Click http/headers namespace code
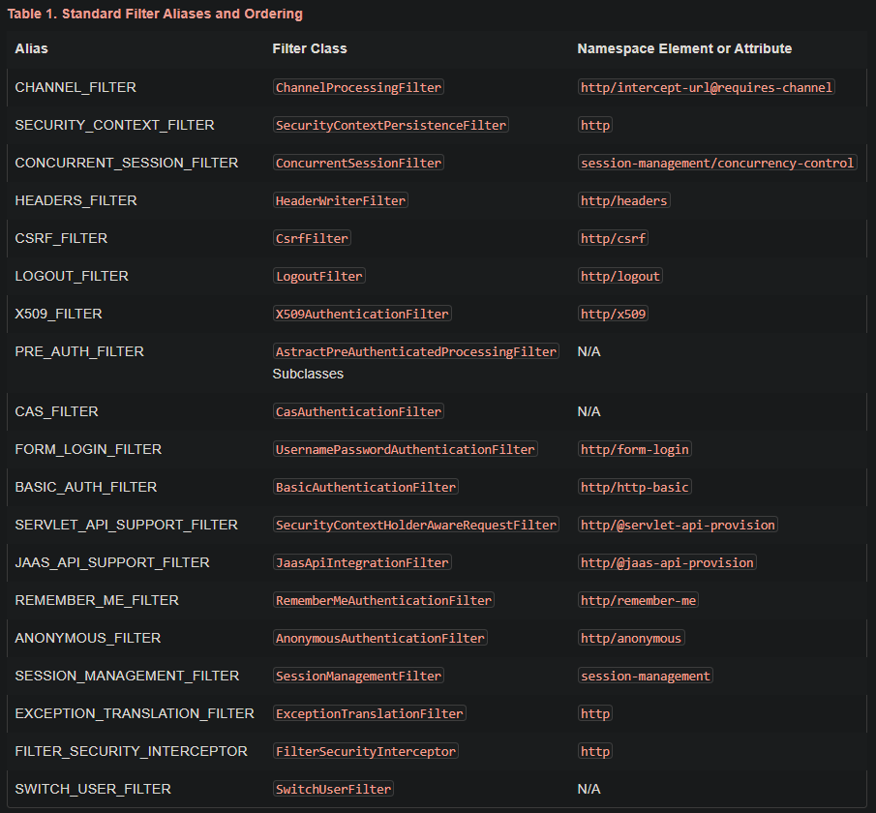The image size is (876, 813). click(624, 200)
